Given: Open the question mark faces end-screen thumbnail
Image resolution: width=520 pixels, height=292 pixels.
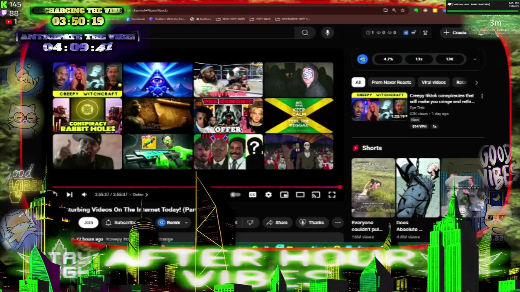Looking at the screenshot, I should tap(228, 152).
